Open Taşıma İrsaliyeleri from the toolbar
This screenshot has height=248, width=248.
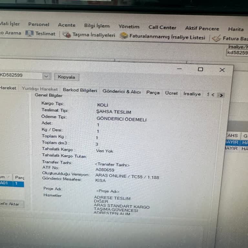[94, 35]
